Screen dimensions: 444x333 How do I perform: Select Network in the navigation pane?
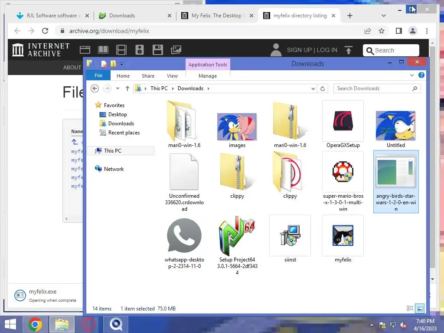[x=114, y=169]
